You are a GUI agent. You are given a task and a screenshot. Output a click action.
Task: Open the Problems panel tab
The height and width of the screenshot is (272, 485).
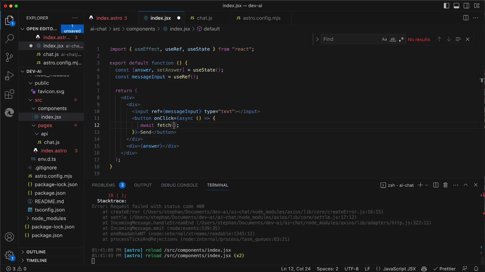click(x=103, y=185)
